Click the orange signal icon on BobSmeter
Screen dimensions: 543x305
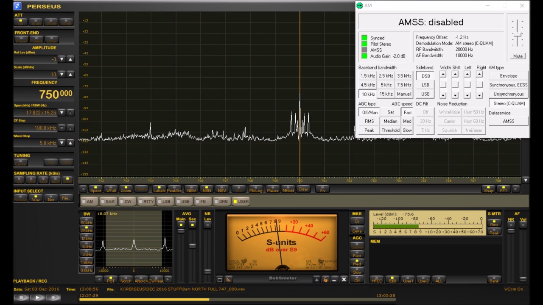pyautogui.click(x=229, y=280)
